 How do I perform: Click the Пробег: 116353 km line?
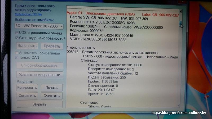[103, 82]
